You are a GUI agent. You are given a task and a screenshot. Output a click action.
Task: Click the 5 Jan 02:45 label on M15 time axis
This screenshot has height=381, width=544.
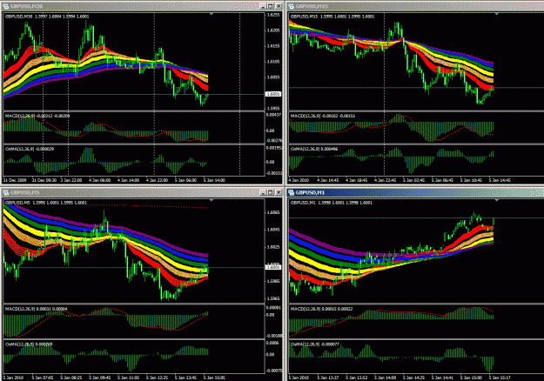(414, 180)
